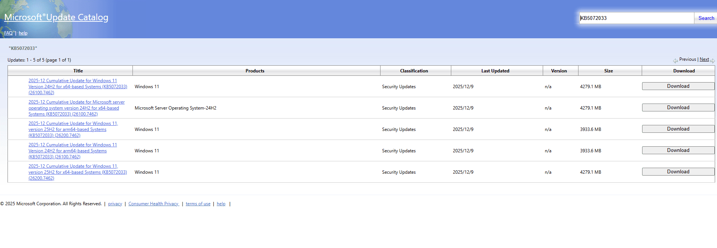Click the Microsoft copyright notice text
717x248 pixels.
coord(51,204)
